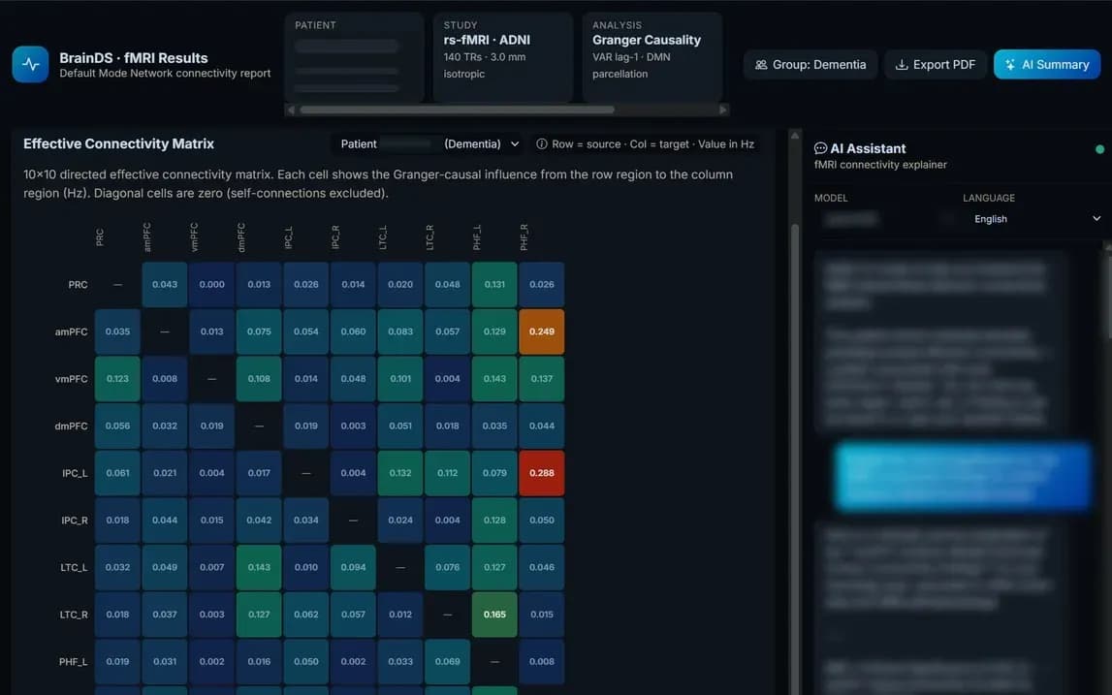Click the PHF_L column header
This screenshot has width=1112, height=695.
pyautogui.click(x=477, y=237)
